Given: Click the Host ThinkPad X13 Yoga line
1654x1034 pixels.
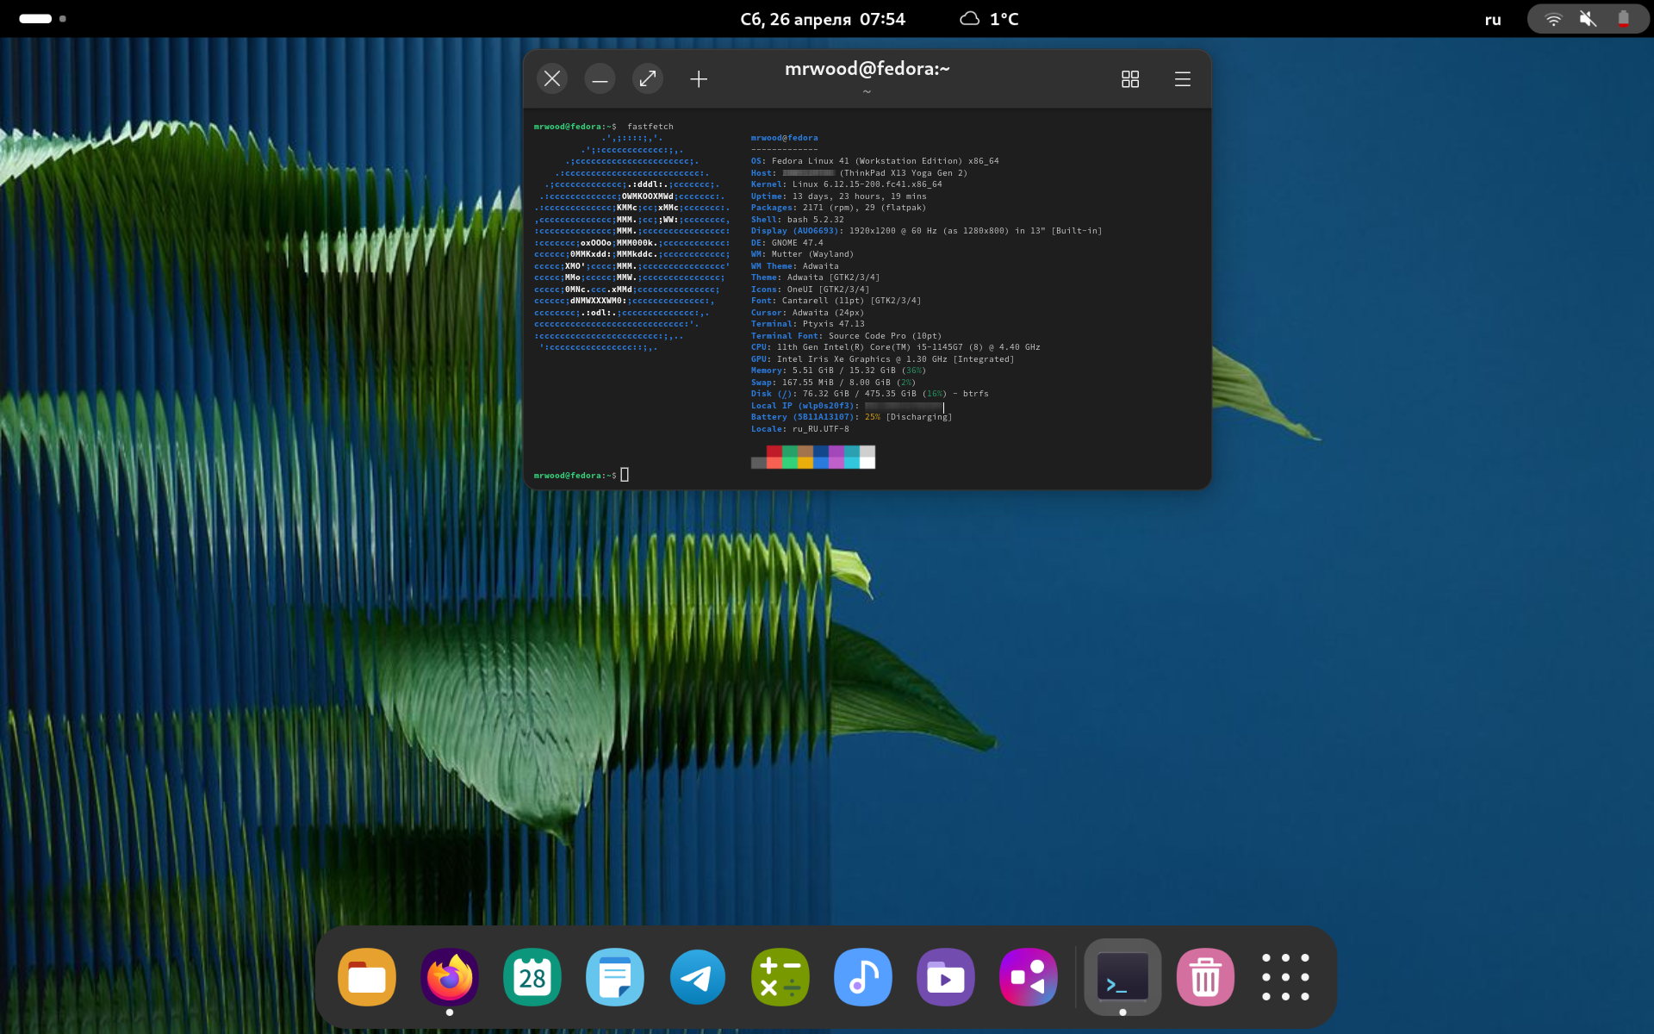Looking at the screenshot, I should point(859,173).
